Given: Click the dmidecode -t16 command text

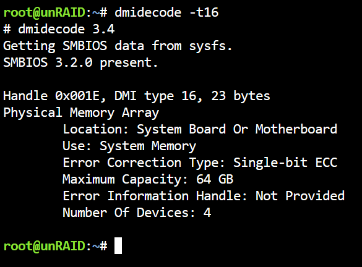Looking at the screenshot, I should tap(166, 12).
